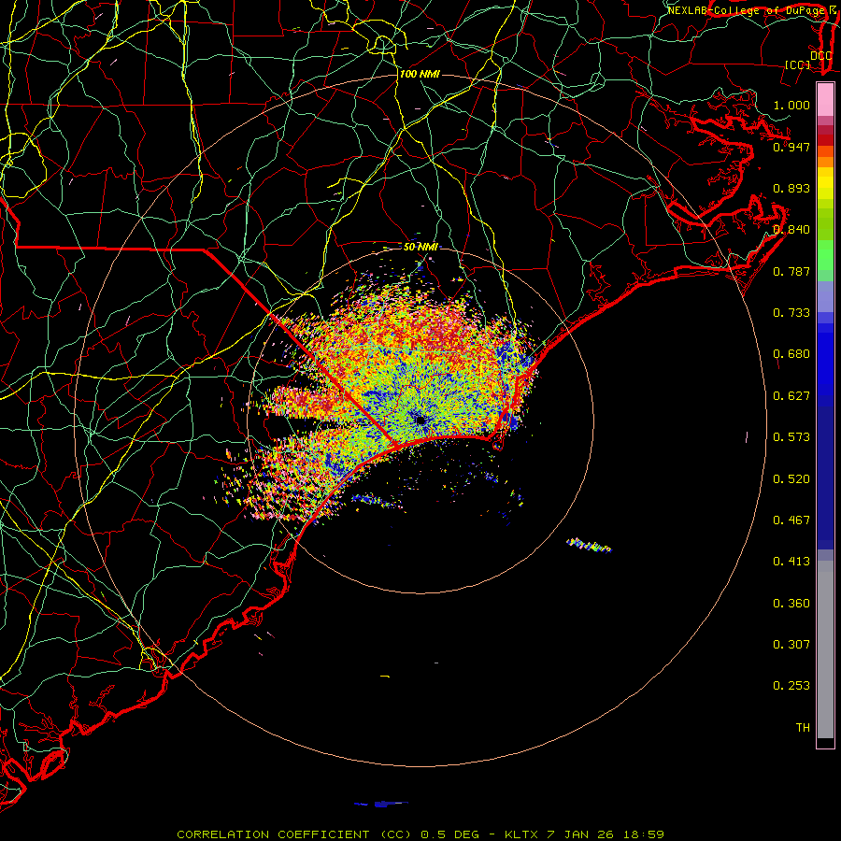
Task: Click the 0.253 scale label
Action: [791, 686]
